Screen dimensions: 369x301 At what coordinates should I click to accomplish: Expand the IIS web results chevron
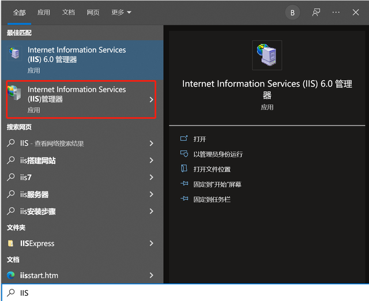[x=151, y=143]
